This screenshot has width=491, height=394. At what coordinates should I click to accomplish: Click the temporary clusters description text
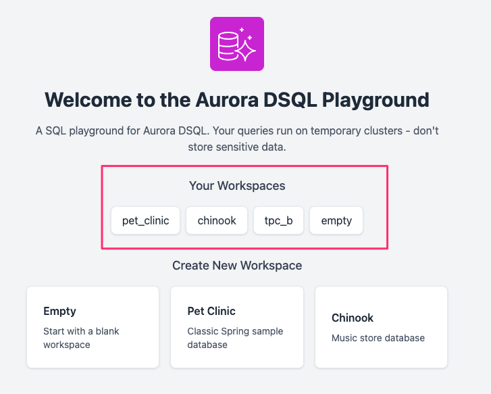click(x=237, y=139)
